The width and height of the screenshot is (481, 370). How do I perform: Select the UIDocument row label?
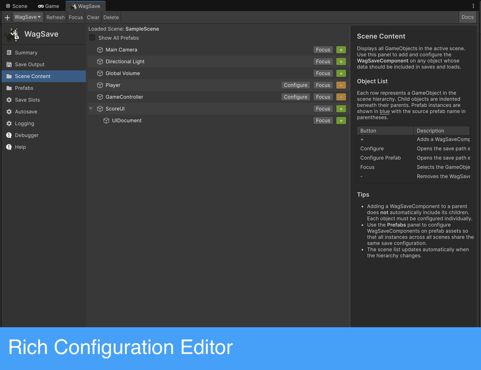(127, 120)
